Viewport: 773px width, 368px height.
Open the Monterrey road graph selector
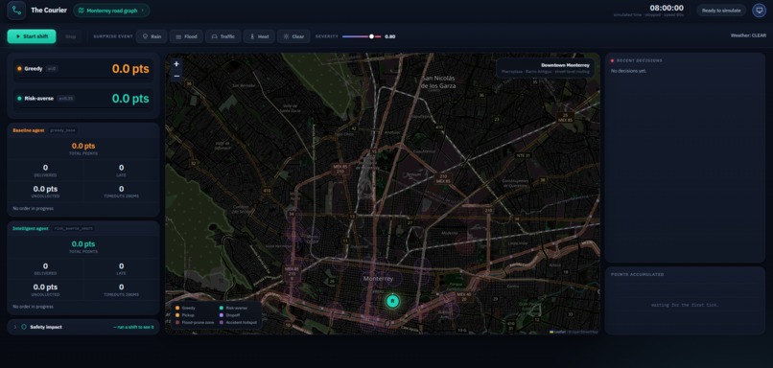[x=111, y=11]
